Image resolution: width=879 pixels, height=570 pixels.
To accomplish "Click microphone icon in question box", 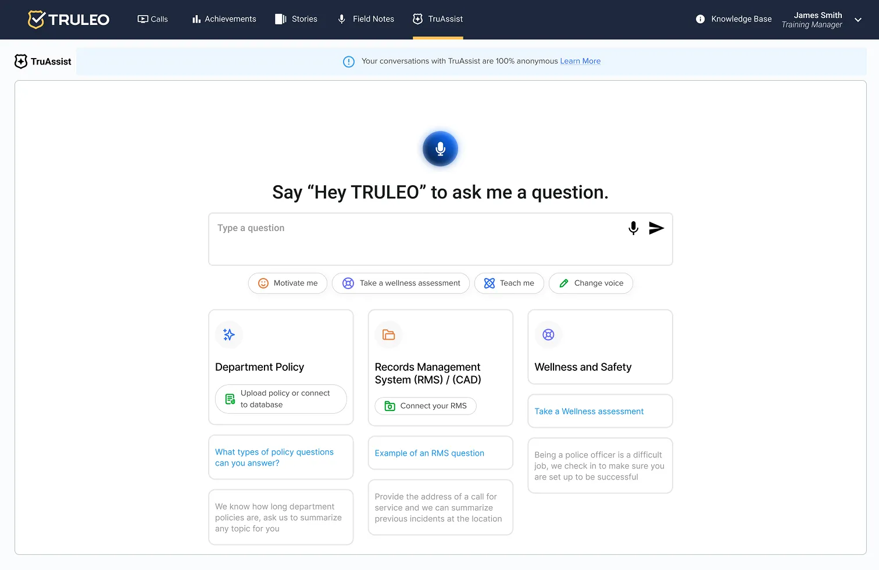I will pyautogui.click(x=634, y=228).
